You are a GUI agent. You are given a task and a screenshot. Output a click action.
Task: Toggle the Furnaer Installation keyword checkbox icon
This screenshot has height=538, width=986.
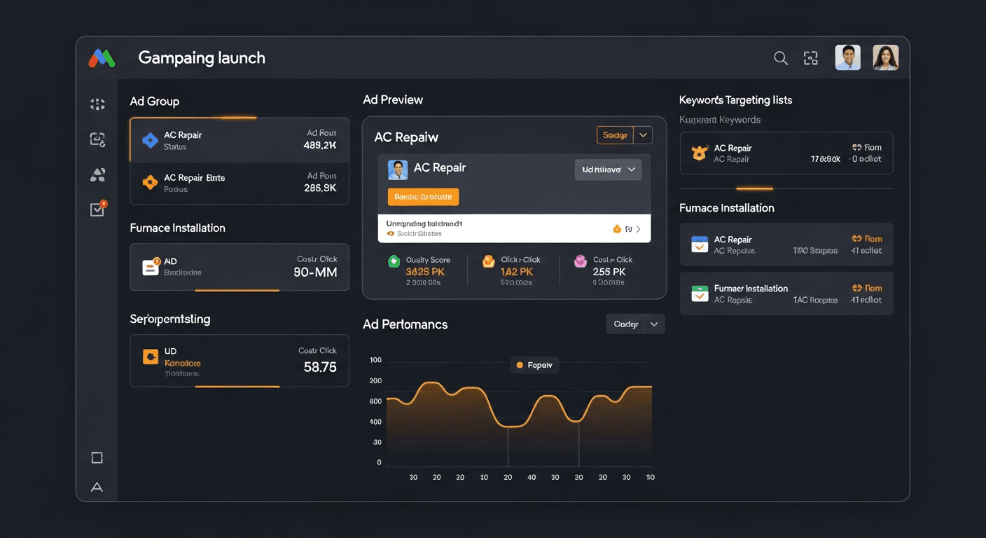(700, 294)
